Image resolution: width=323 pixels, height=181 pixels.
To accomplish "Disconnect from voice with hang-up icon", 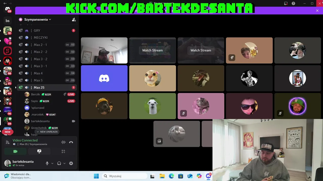I will point(71,142).
